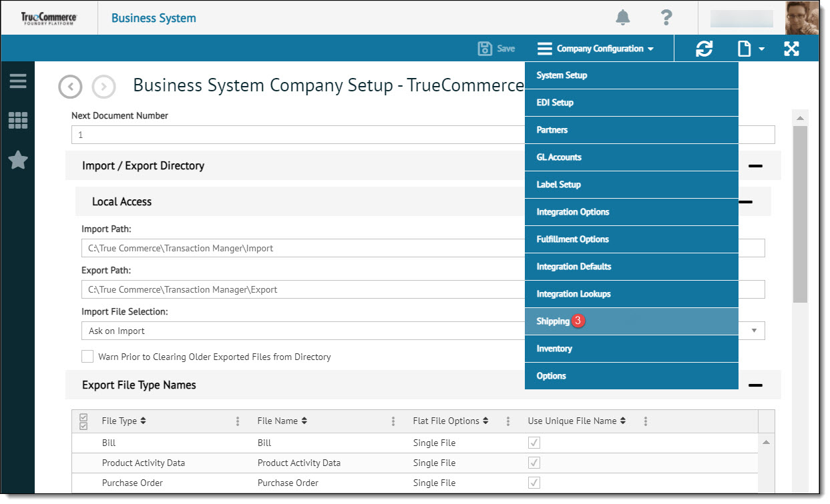Screen dimensions: 830x504
Task: Select Options at the menu bottom
Action: tap(632, 376)
